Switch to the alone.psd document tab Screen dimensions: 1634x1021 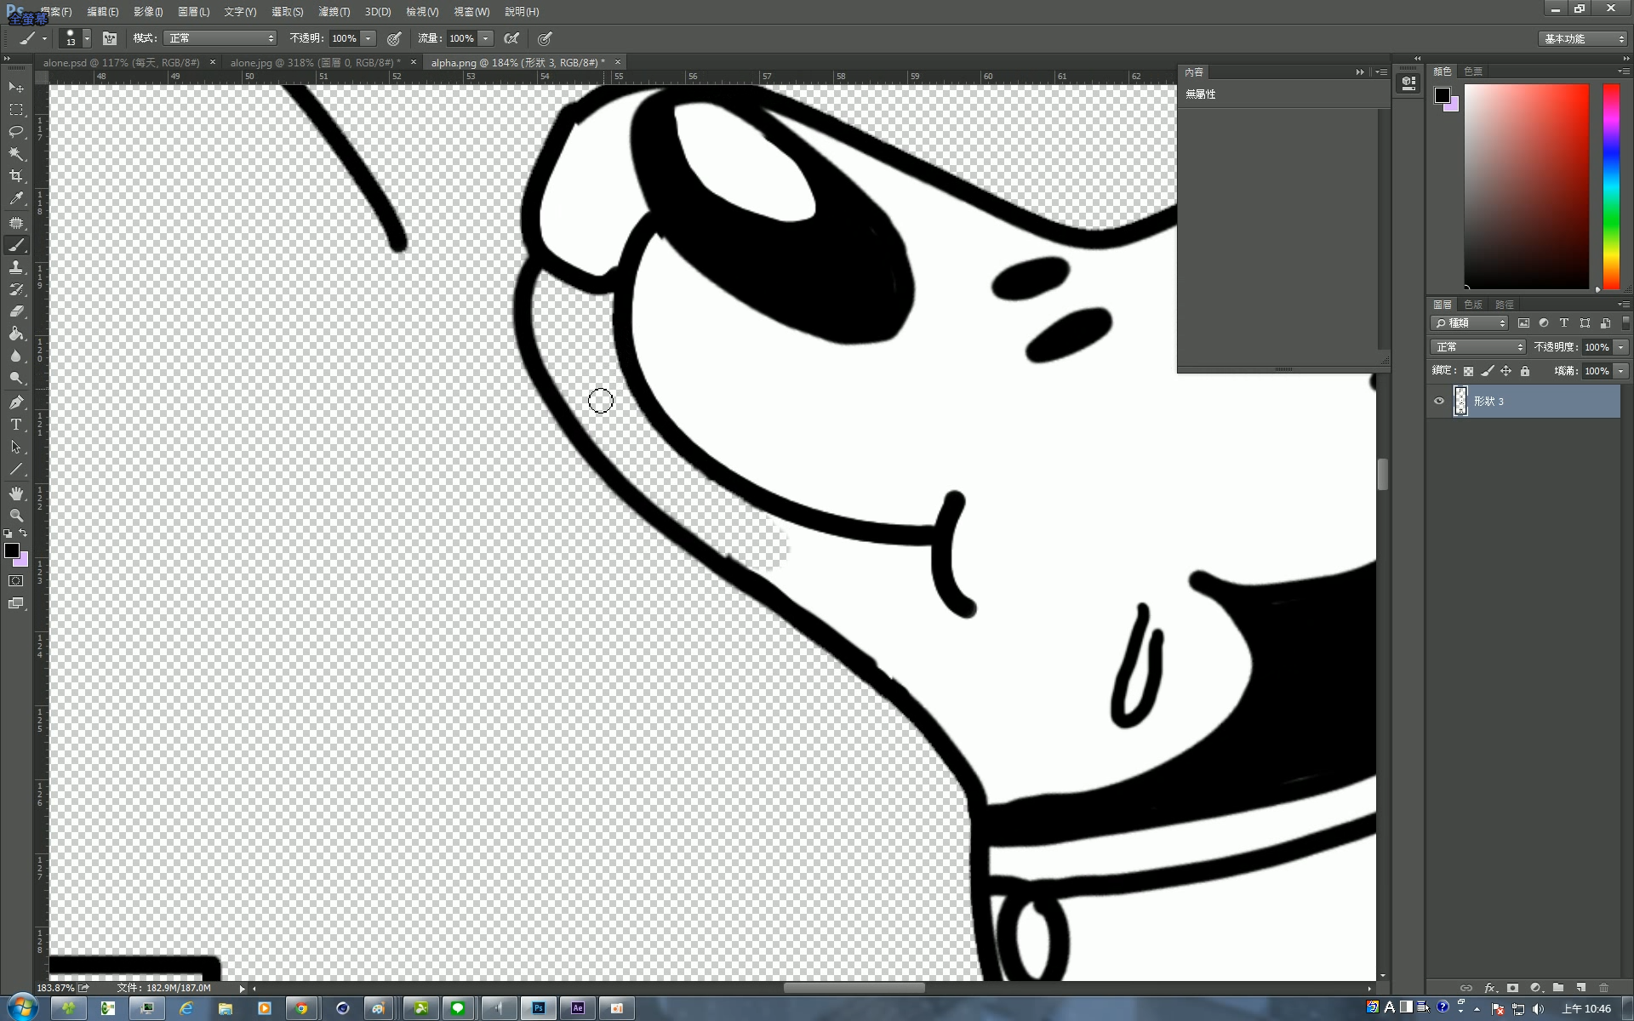121,62
